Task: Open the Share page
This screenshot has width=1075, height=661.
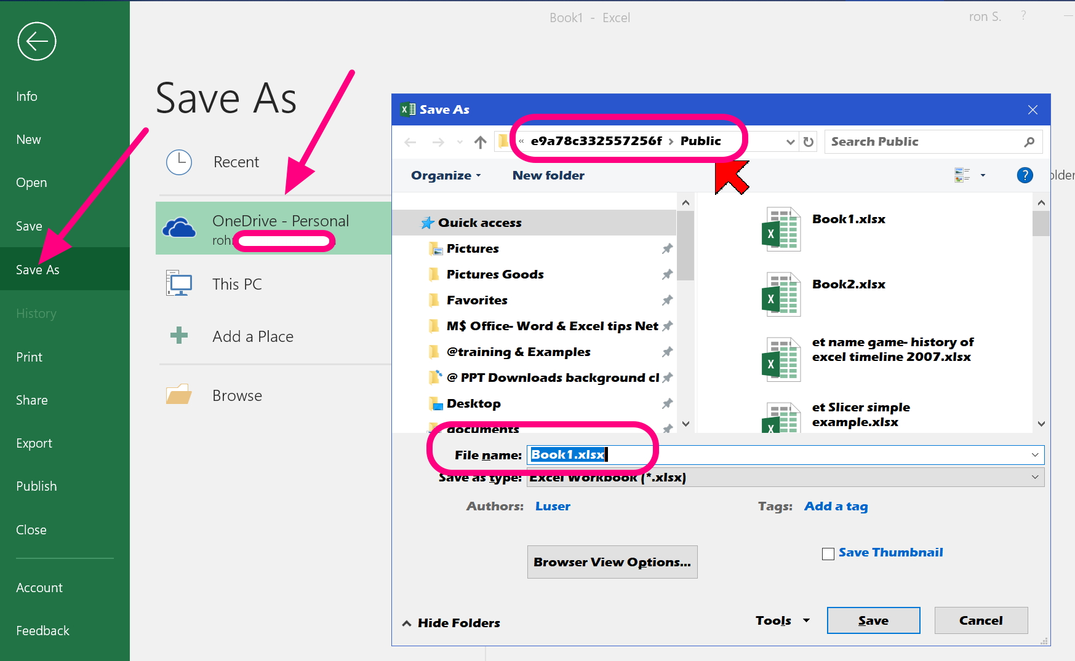Action: tap(31, 400)
